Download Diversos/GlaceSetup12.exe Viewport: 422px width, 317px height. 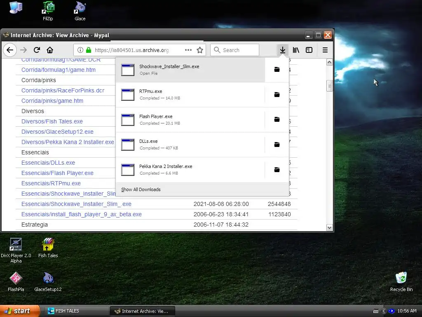coord(57,132)
